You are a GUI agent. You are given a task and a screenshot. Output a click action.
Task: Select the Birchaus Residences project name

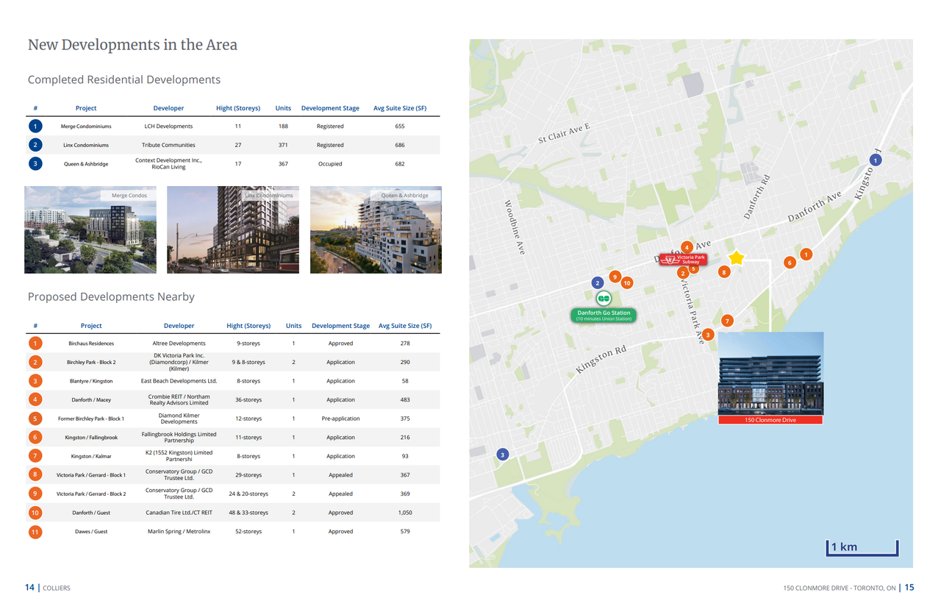(x=91, y=343)
